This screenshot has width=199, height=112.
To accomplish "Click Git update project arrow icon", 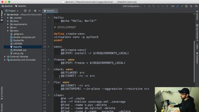I will click(x=178, y=6).
